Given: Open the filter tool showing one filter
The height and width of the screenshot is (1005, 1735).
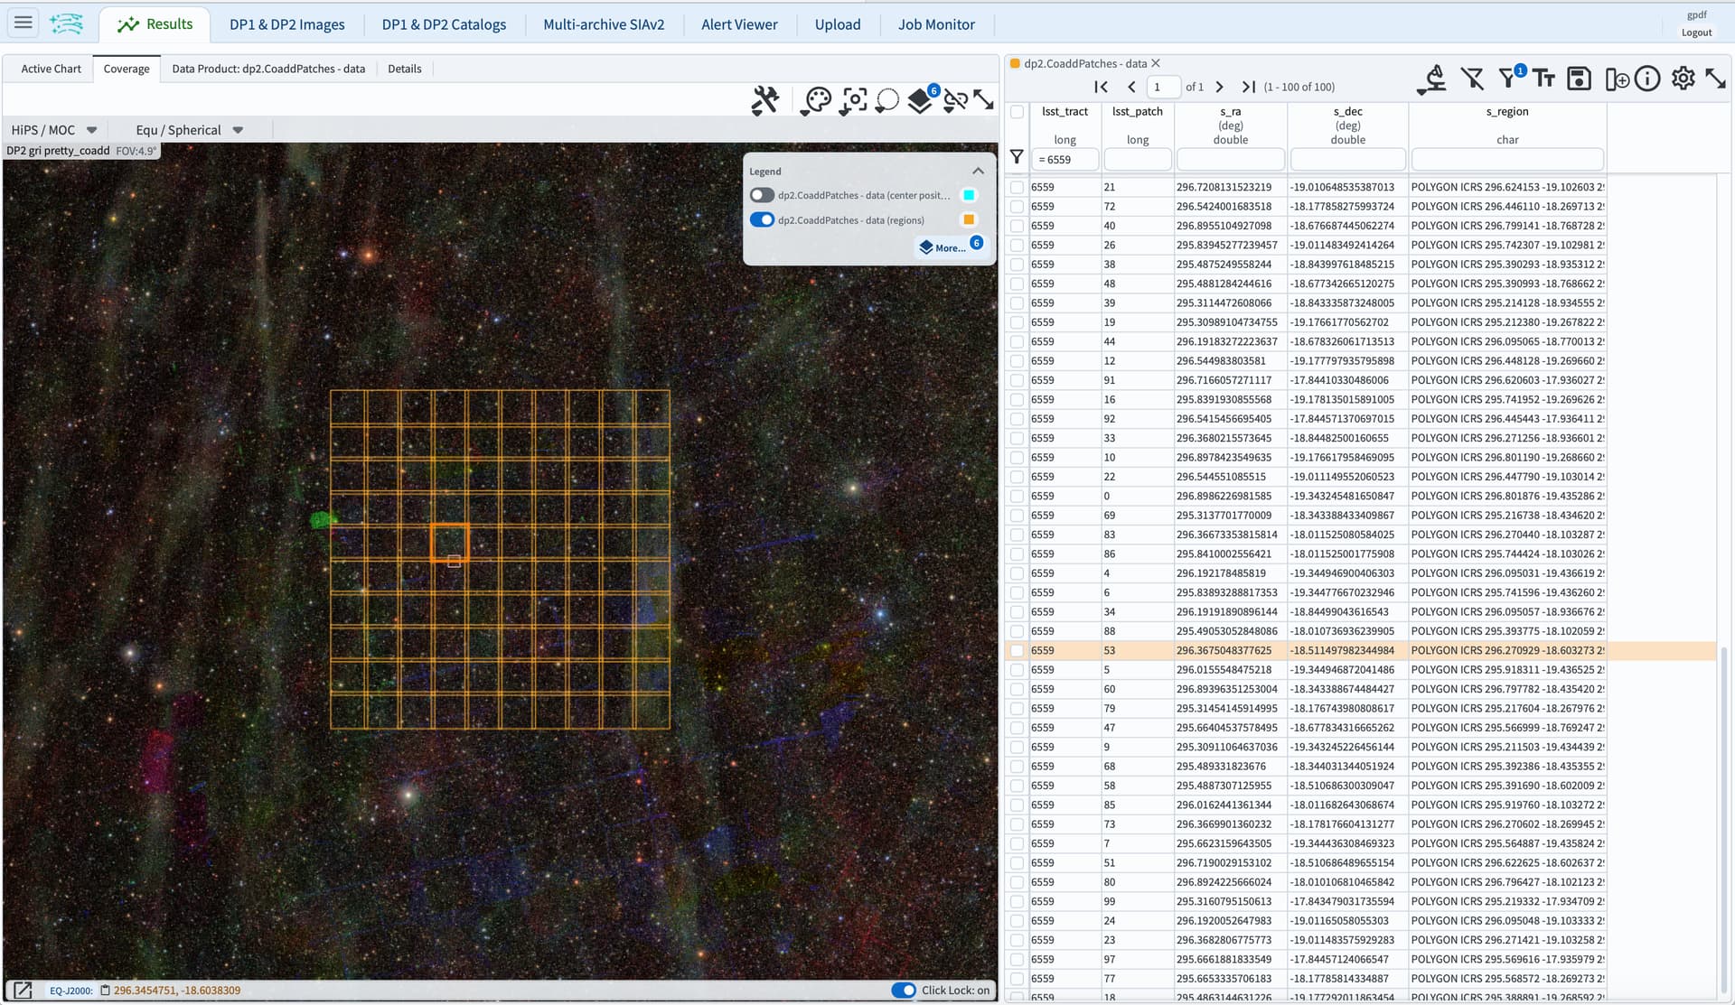Looking at the screenshot, I should 1509,78.
